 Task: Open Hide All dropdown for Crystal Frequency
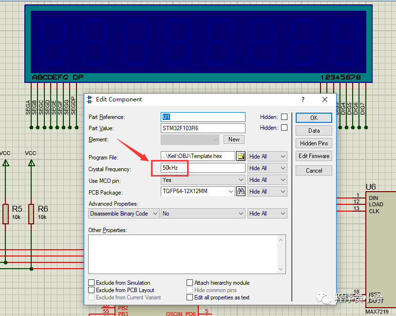click(x=267, y=168)
